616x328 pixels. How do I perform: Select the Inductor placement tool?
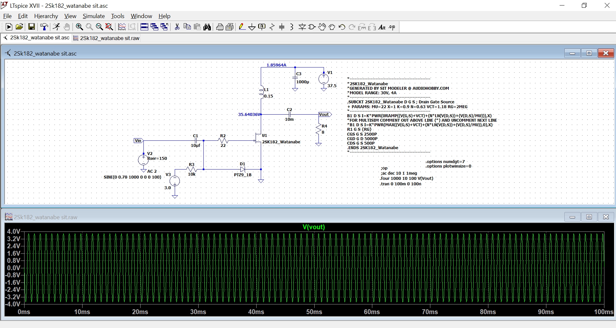[x=292, y=27]
